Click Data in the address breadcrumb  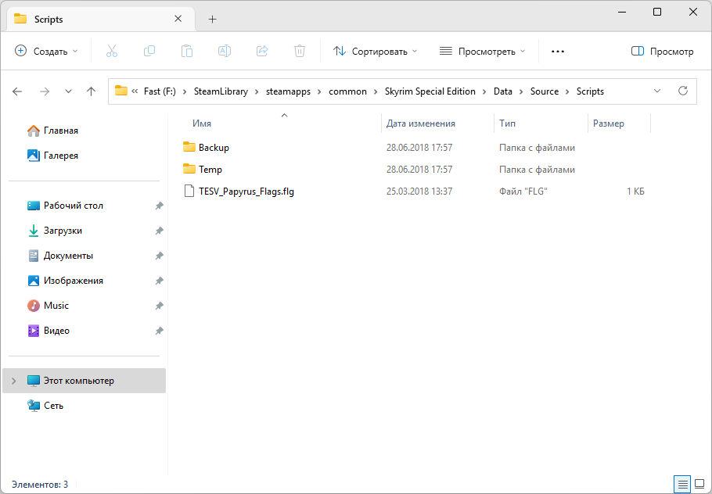tap(502, 91)
